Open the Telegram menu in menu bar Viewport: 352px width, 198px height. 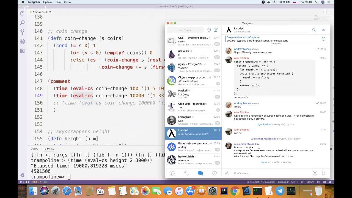tap(34, 2)
